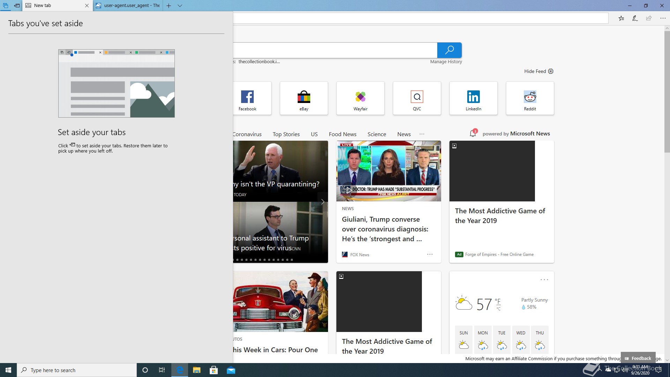Open Mail app from the taskbar

click(231, 370)
